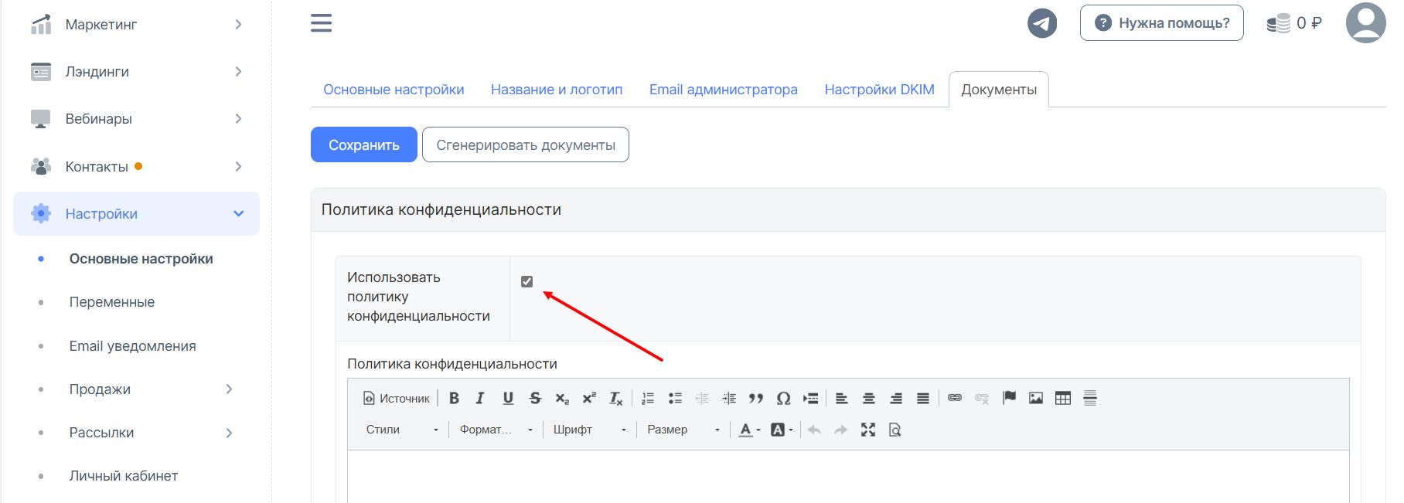
Task: Apply strikethrough formatting
Action: 535,398
